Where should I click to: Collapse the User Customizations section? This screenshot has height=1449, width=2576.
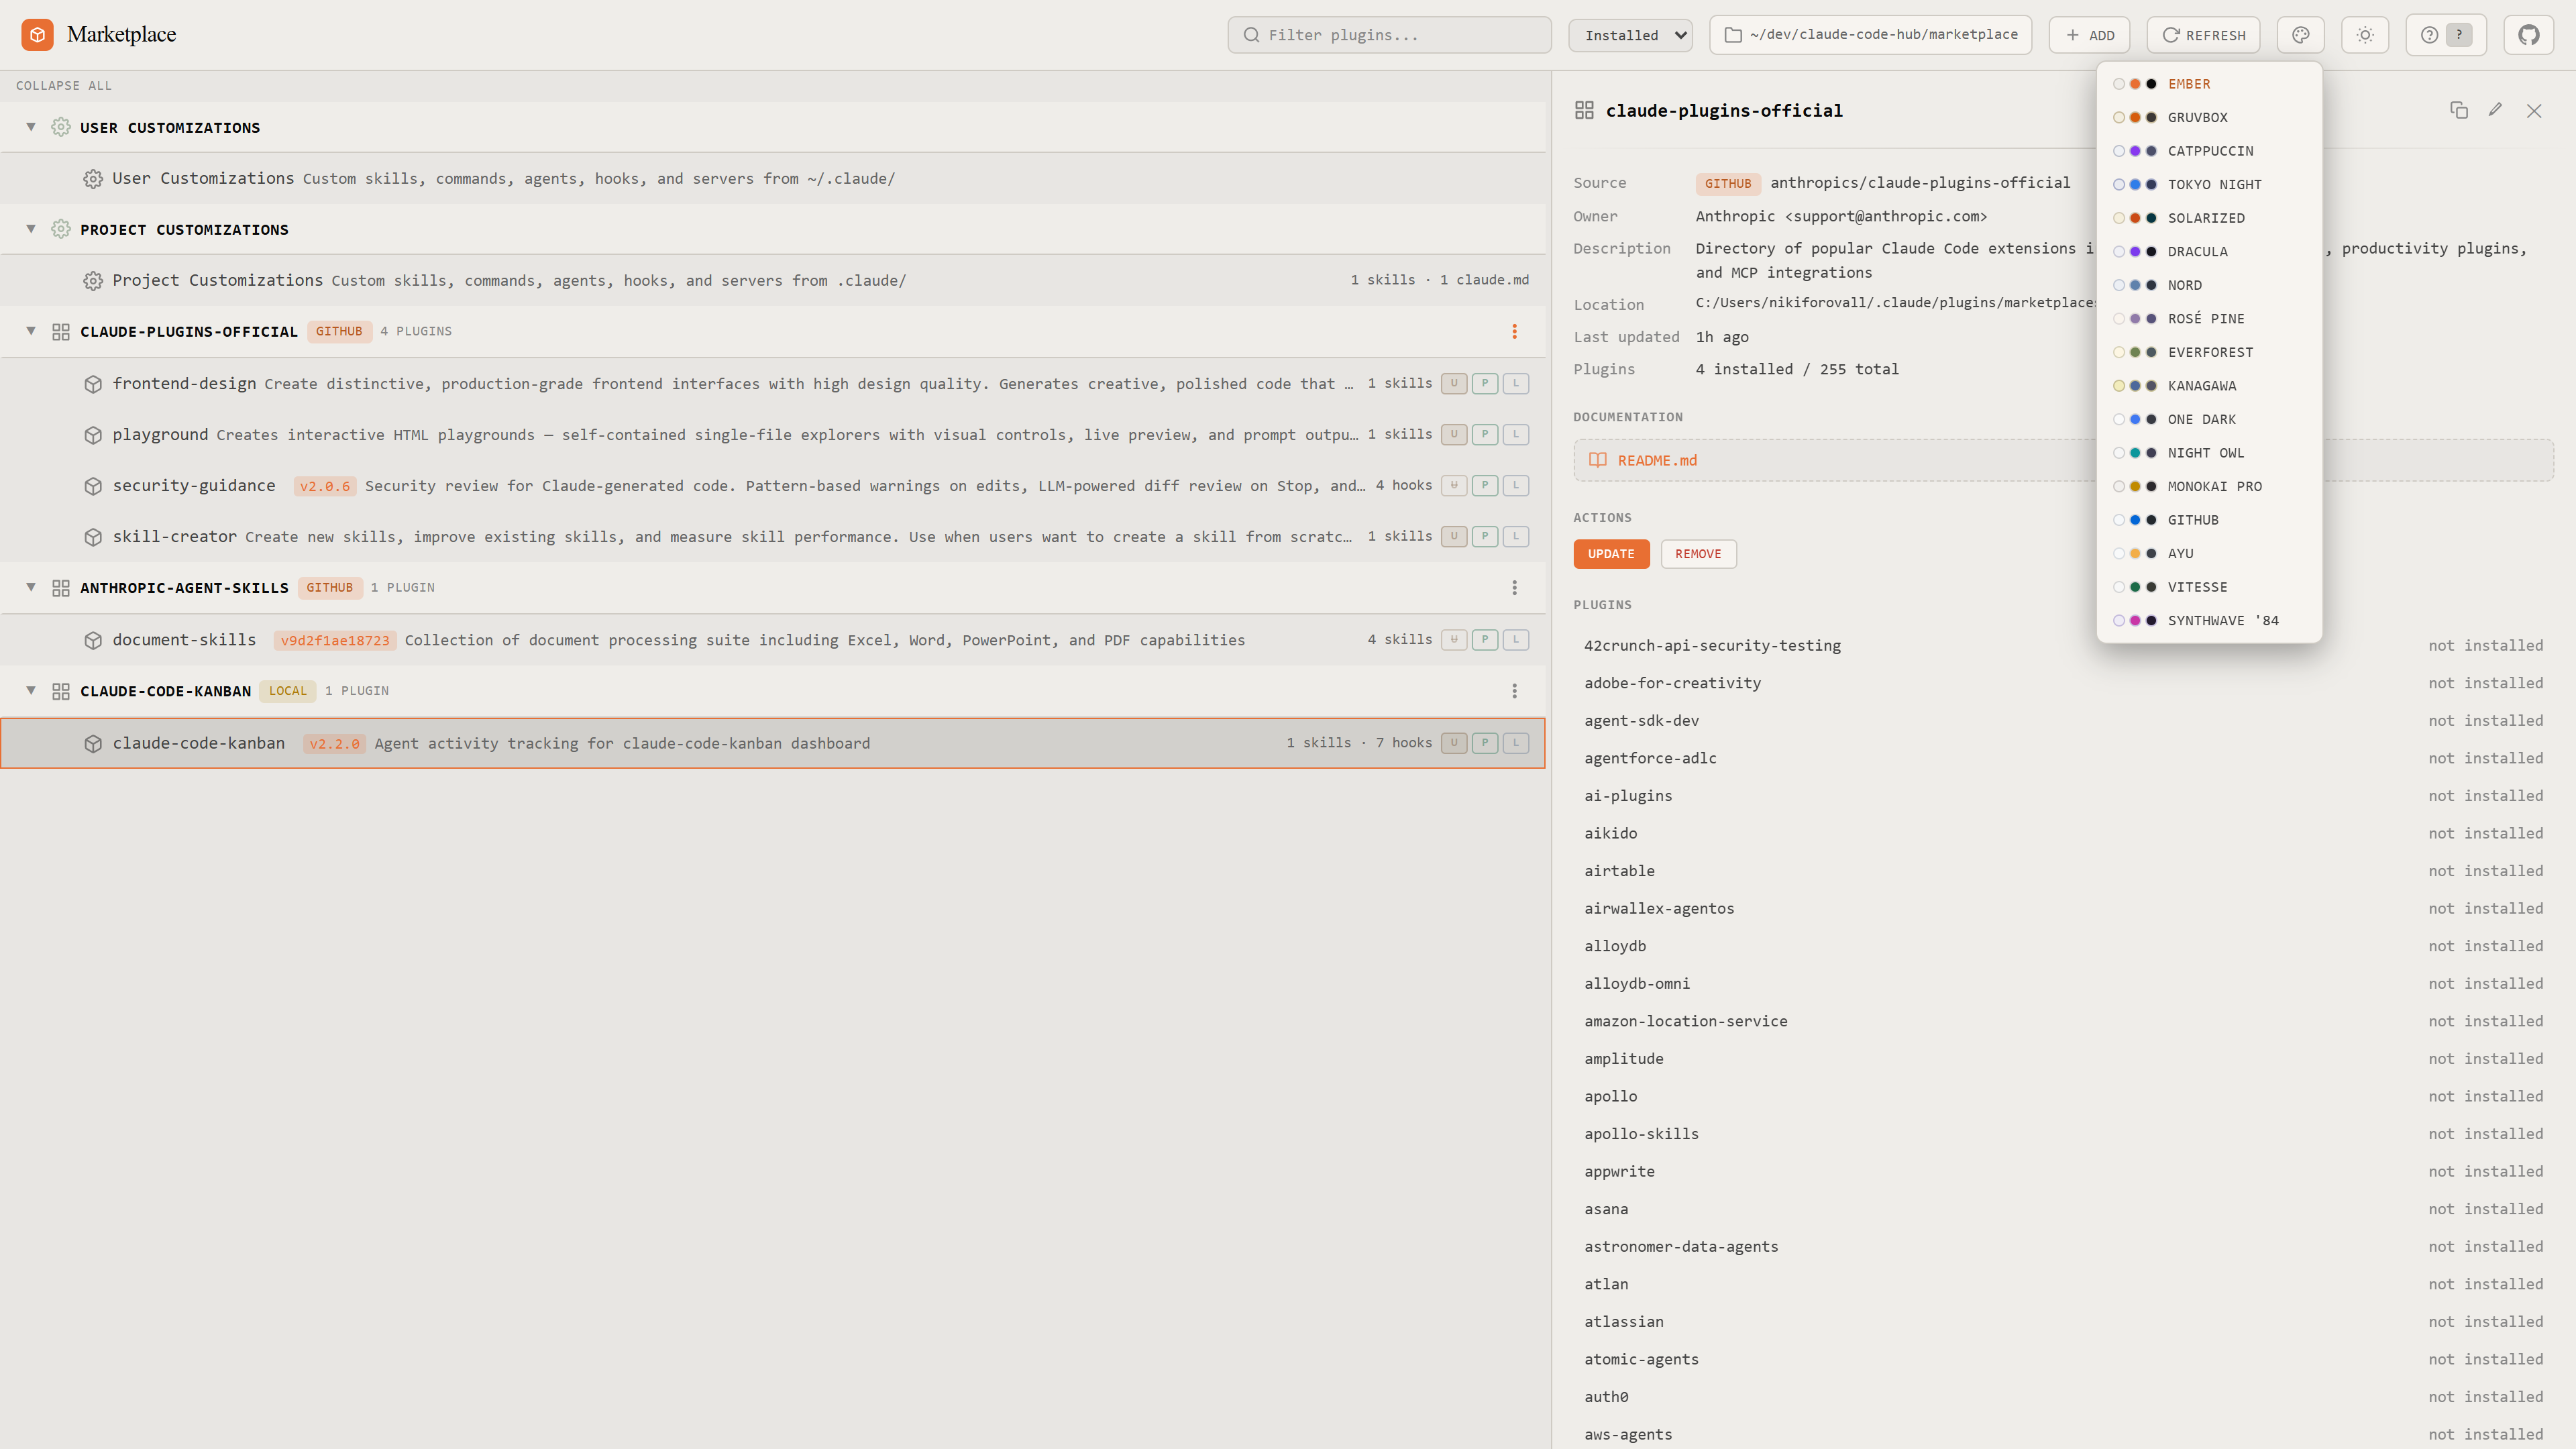click(x=31, y=127)
